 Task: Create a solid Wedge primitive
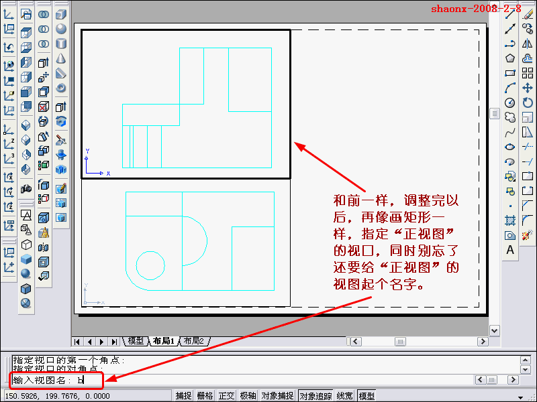coord(61,73)
